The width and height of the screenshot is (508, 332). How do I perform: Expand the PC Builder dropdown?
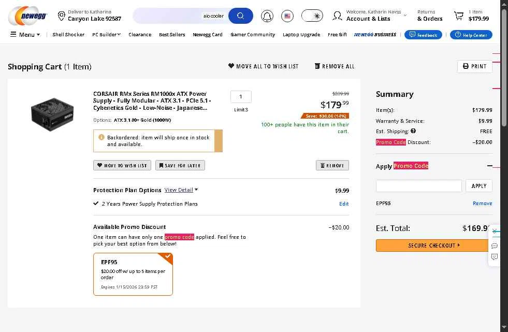pos(106,34)
